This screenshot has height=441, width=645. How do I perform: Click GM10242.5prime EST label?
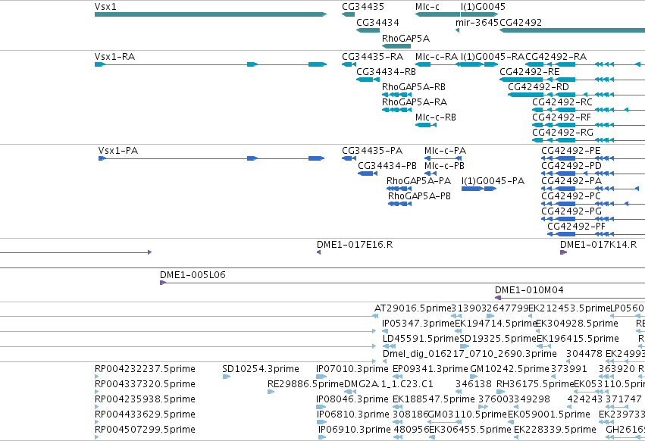click(509, 368)
